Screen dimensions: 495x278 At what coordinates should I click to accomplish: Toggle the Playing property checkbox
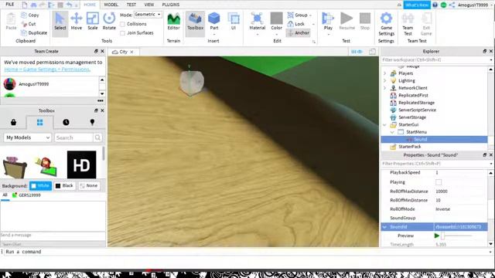pos(439,182)
